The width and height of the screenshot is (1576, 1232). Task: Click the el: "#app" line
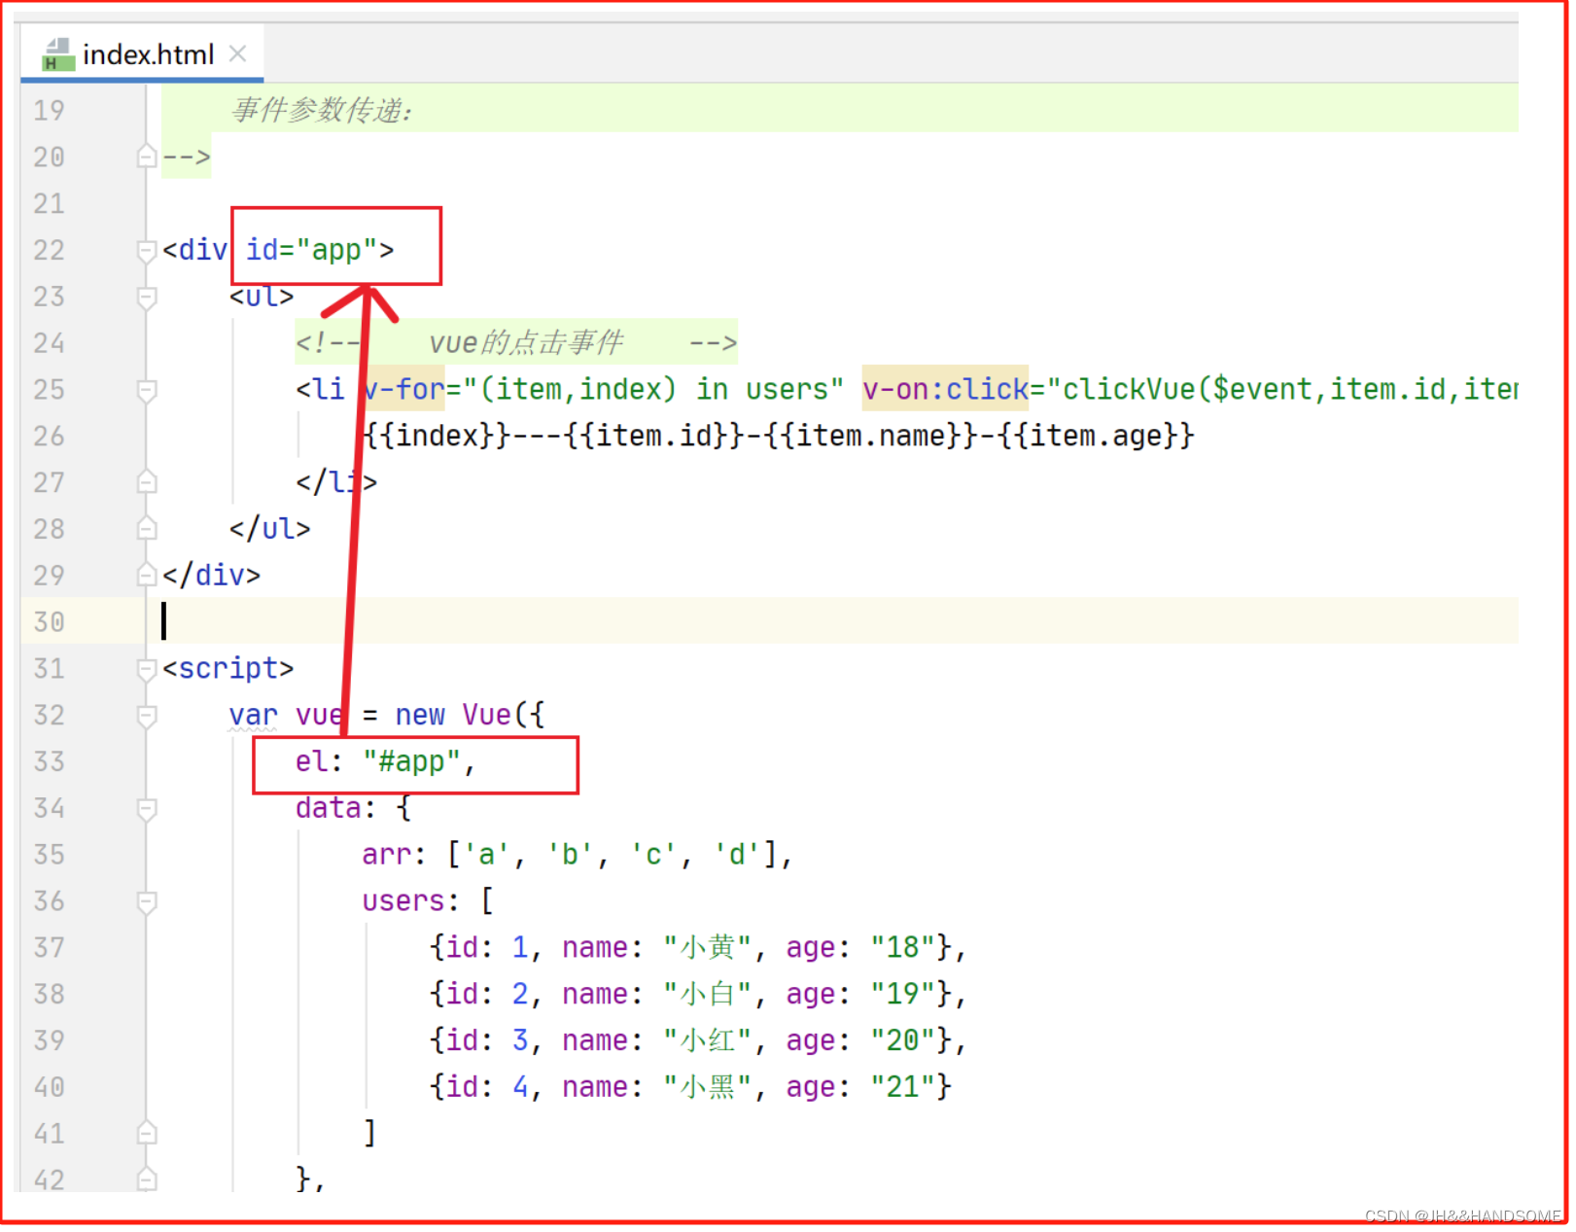point(386,762)
